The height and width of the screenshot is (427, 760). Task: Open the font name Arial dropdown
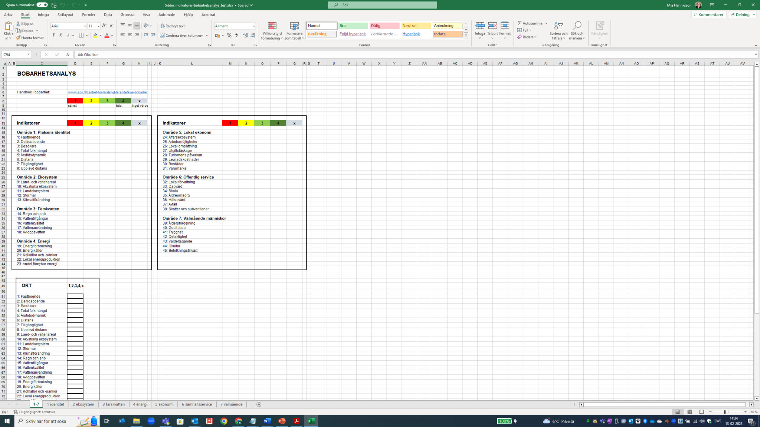pyautogui.click(x=85, y=26)
